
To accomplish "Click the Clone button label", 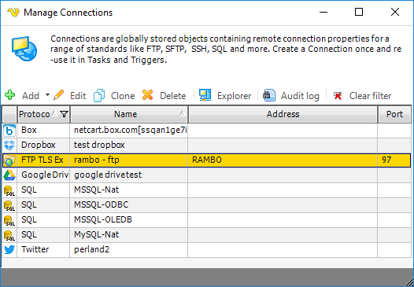I will click(123, 96).
